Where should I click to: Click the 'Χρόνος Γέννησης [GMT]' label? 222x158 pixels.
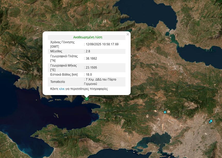[x=62, y=44]
